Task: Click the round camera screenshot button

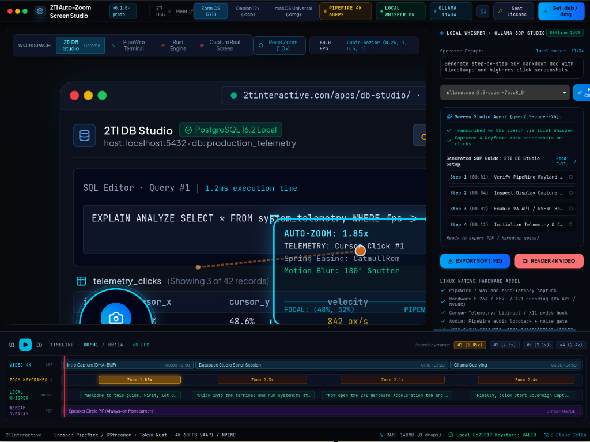Action: (116, 318)
